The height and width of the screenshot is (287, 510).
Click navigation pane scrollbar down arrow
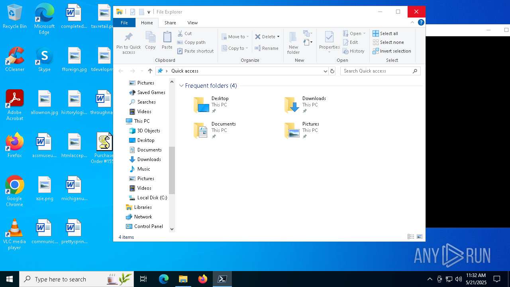click(172, 229)
